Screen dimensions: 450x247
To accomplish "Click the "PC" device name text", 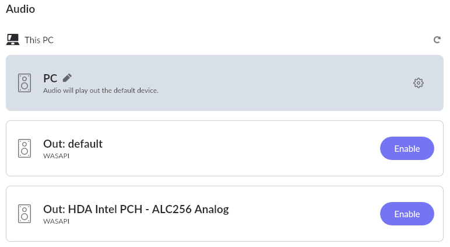I will 50,78.
